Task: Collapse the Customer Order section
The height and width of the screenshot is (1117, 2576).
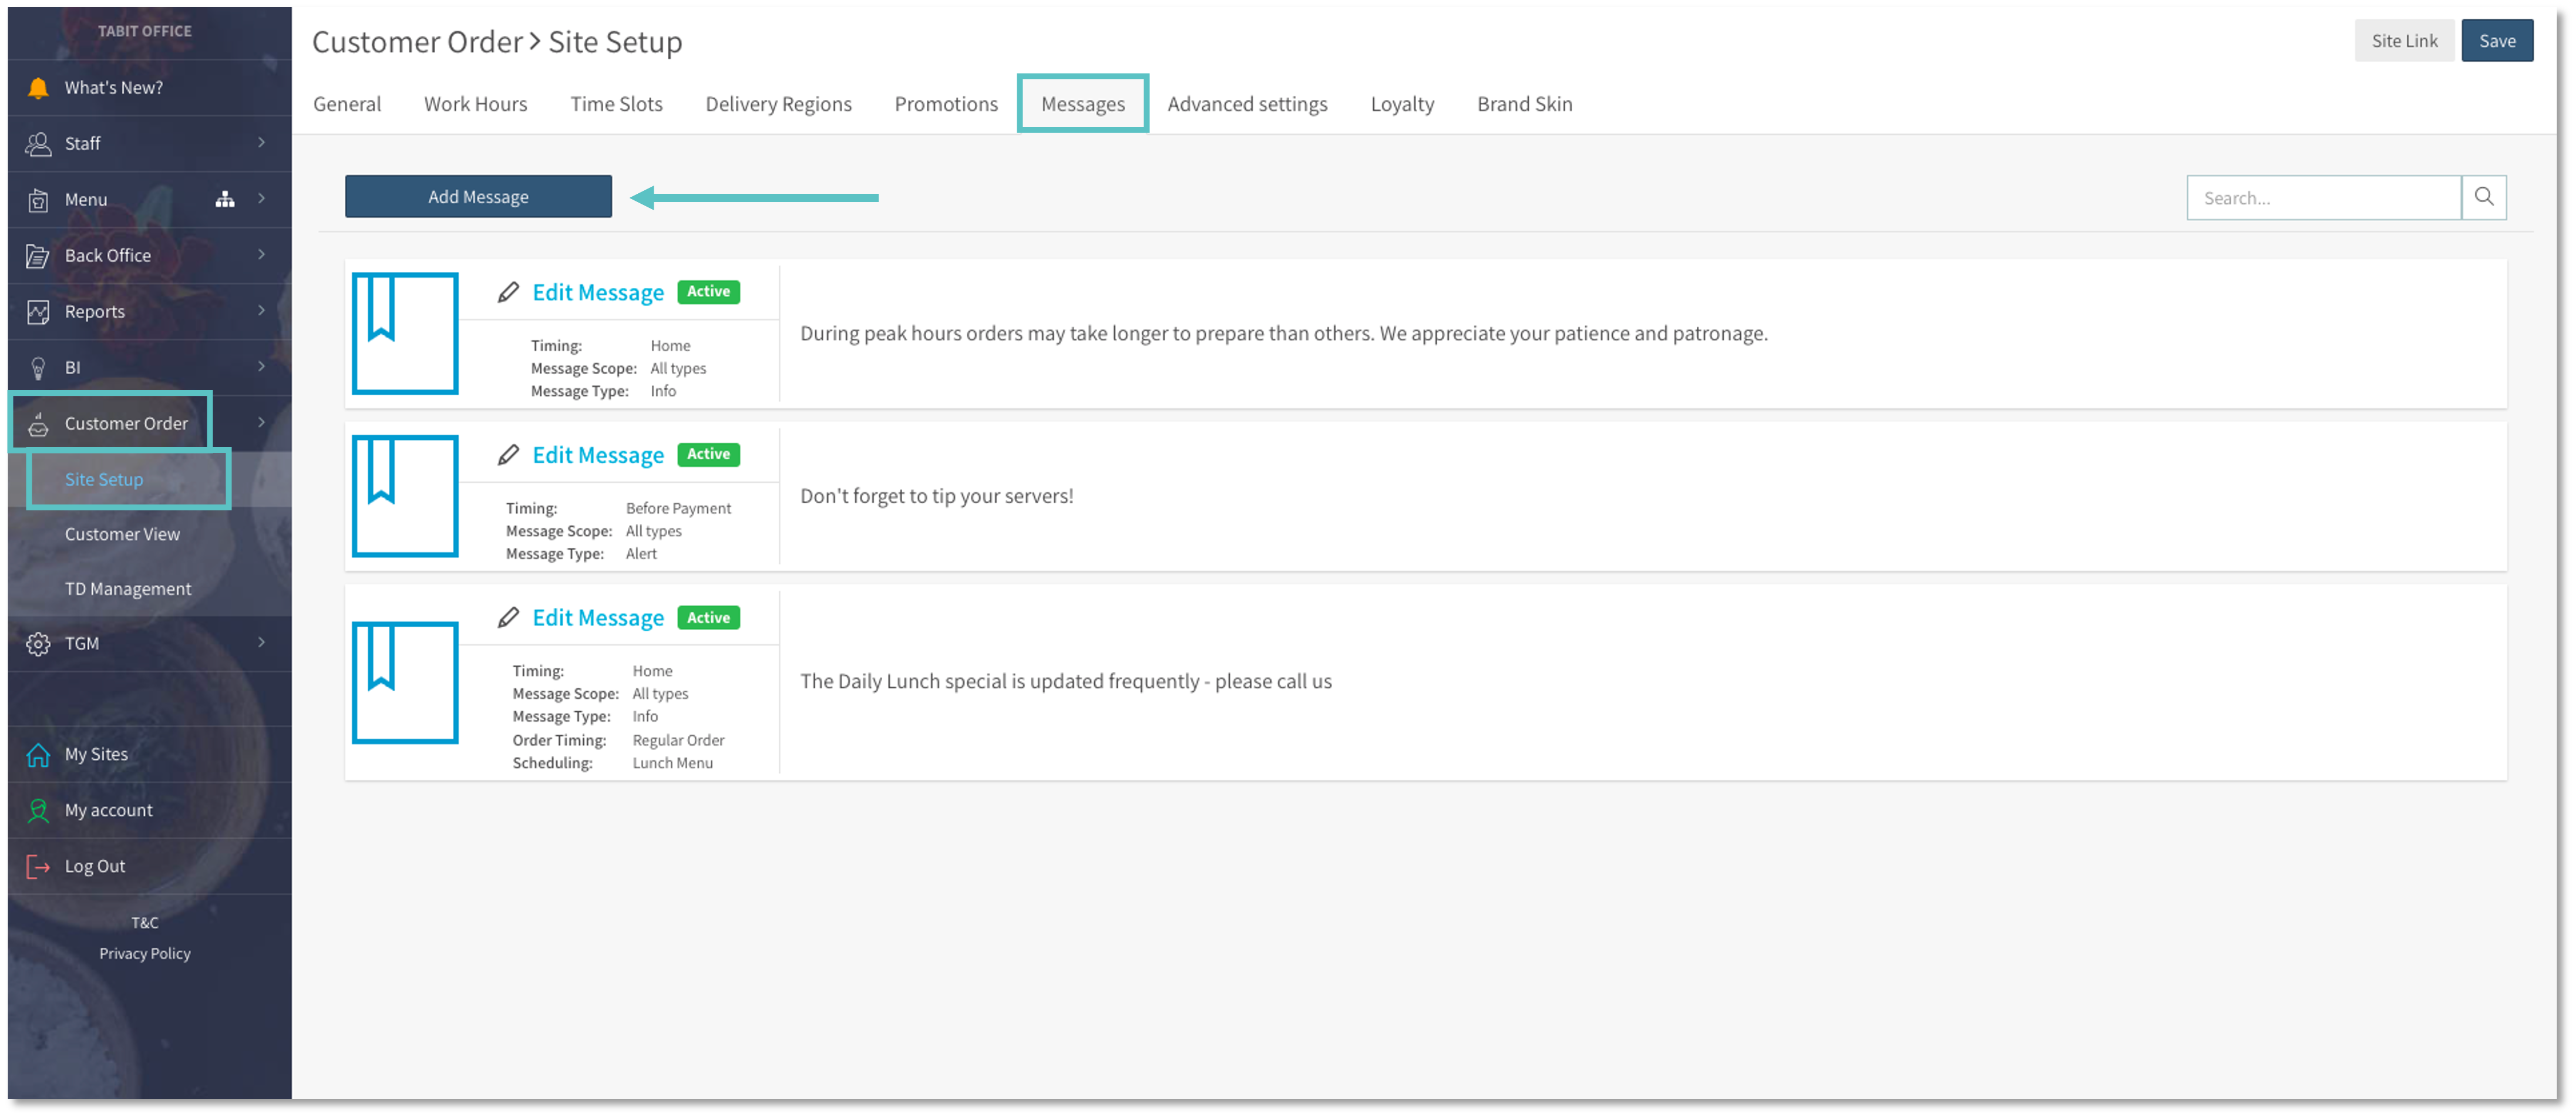Action: point(261,422)
